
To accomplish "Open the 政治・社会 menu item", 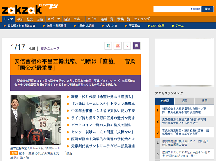I will point(25,19).
